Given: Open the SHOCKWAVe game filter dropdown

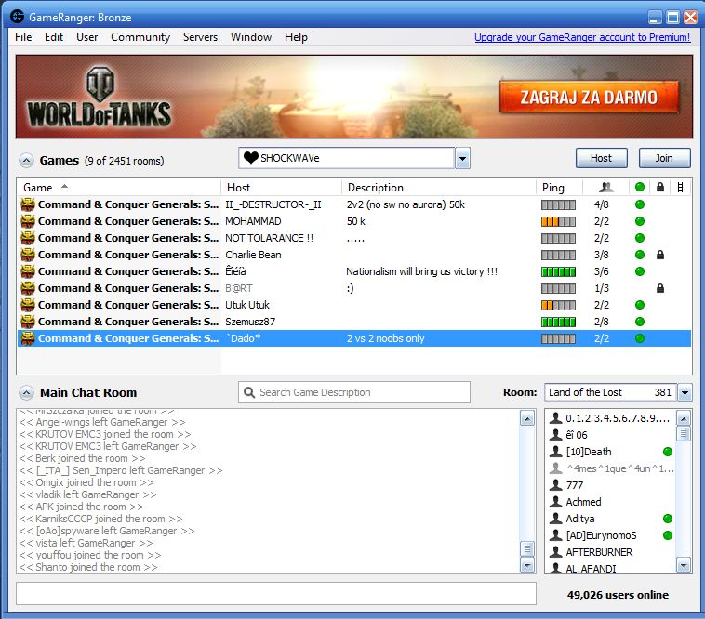Looking at the screenshot, I should [462, 158].
